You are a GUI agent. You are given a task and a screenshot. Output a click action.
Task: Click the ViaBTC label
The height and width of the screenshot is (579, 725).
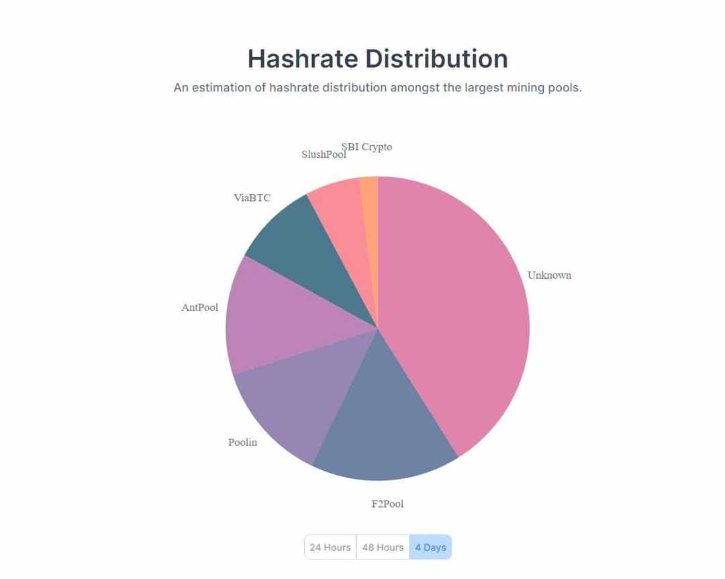252,197
